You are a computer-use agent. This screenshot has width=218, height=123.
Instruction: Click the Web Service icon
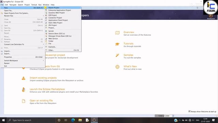click(46, 39)
